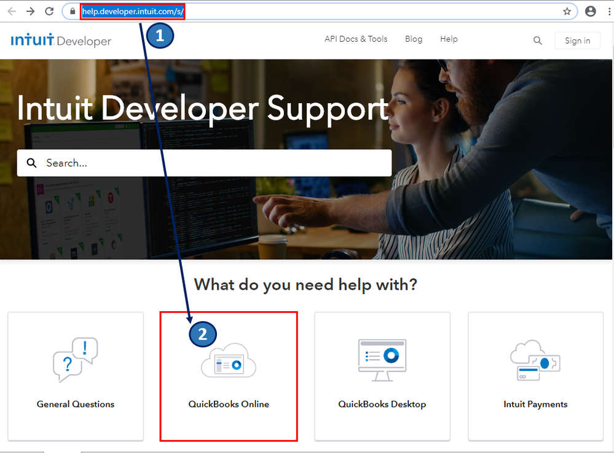Open General Questions card label
Image resolution: width=614 pixels, height=453 pixels.
[x=76, y=404]
